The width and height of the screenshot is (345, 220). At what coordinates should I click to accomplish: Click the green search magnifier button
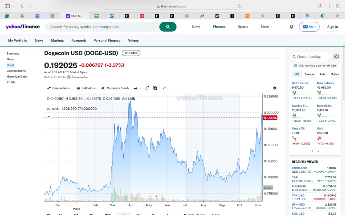(x=168, y=27)
